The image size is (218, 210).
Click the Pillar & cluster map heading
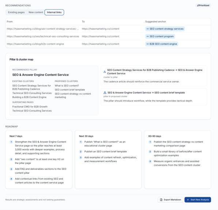click(x=22, y=59)
